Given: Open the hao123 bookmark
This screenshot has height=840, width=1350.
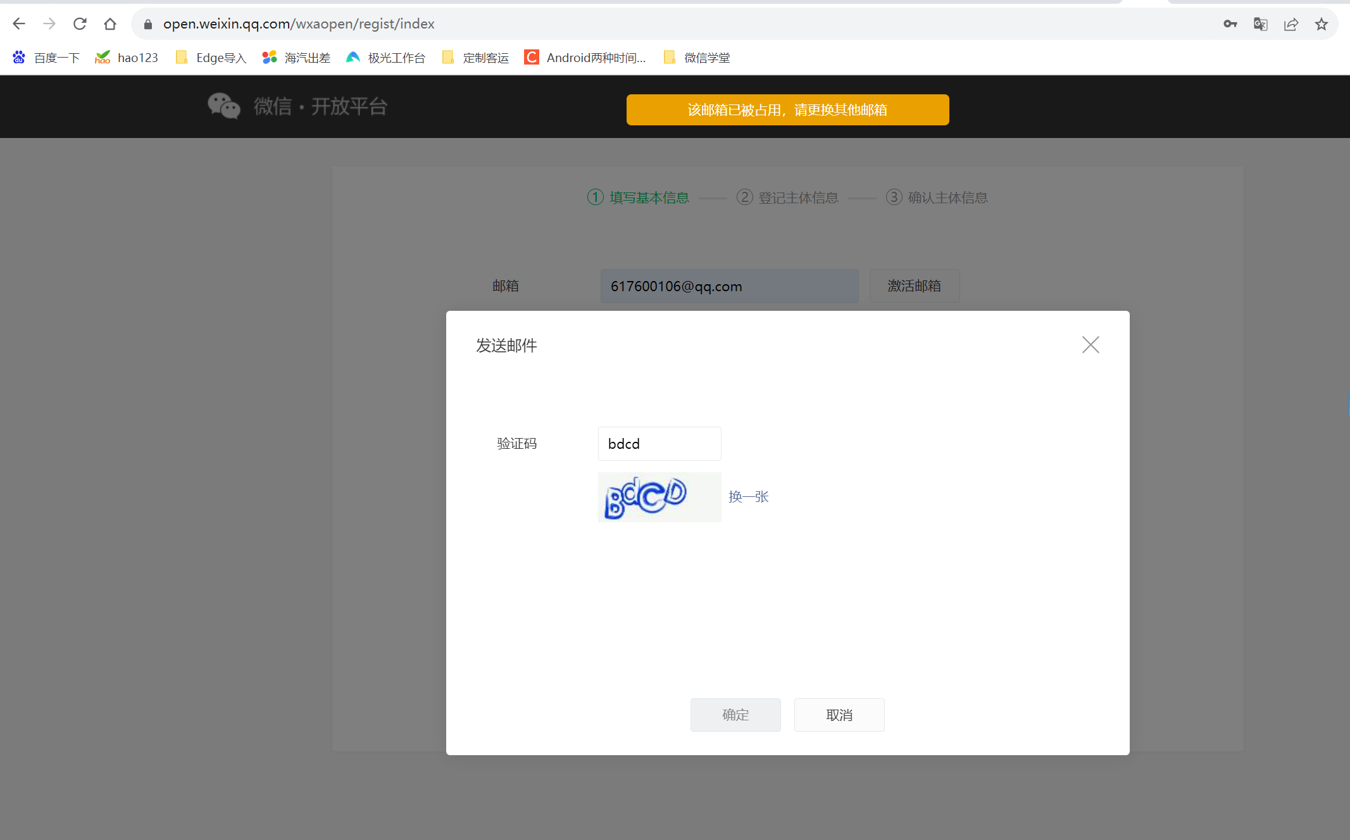Looking at the screenshot, I should pos(127,58).
